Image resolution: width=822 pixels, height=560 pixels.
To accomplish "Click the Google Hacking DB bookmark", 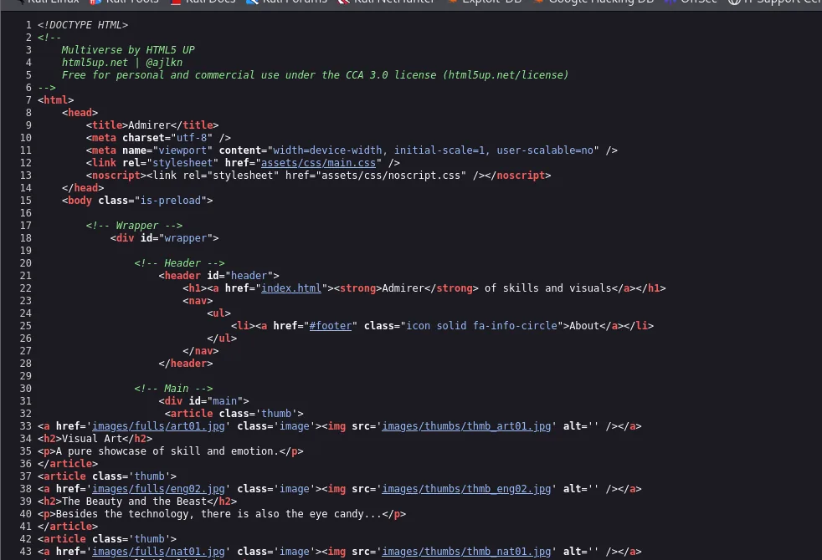I will [x=594, y=3].
